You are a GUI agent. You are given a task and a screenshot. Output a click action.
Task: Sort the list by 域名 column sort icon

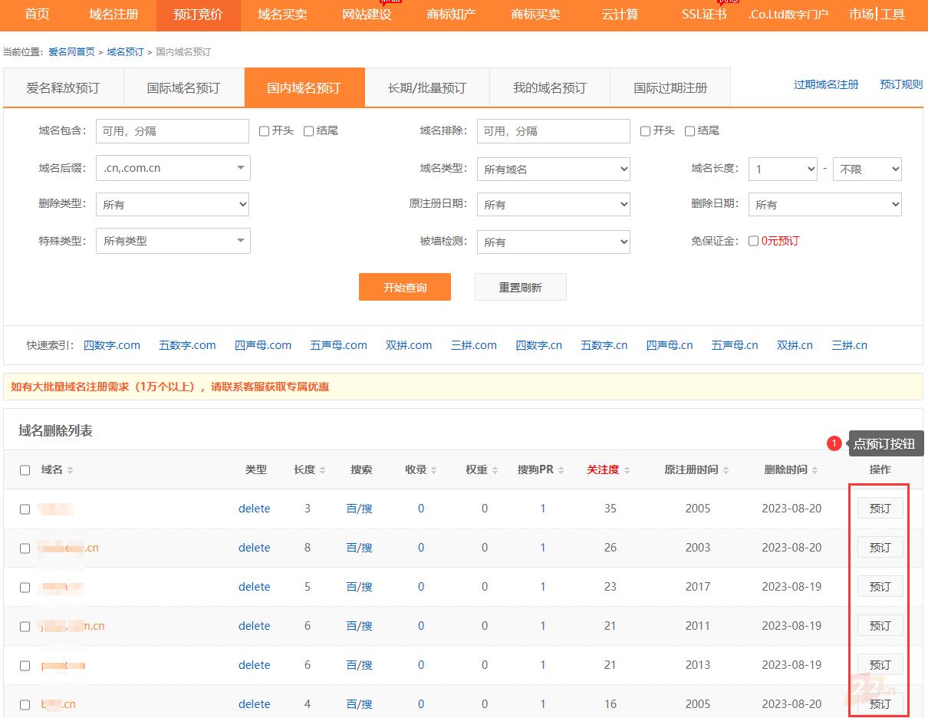pyautogui.click(x=71, y=470)
